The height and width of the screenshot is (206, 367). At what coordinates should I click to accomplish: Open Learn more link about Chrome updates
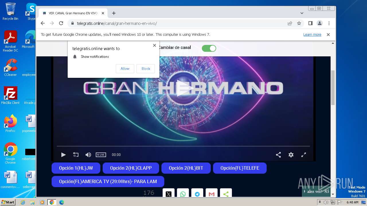(312, 35)
